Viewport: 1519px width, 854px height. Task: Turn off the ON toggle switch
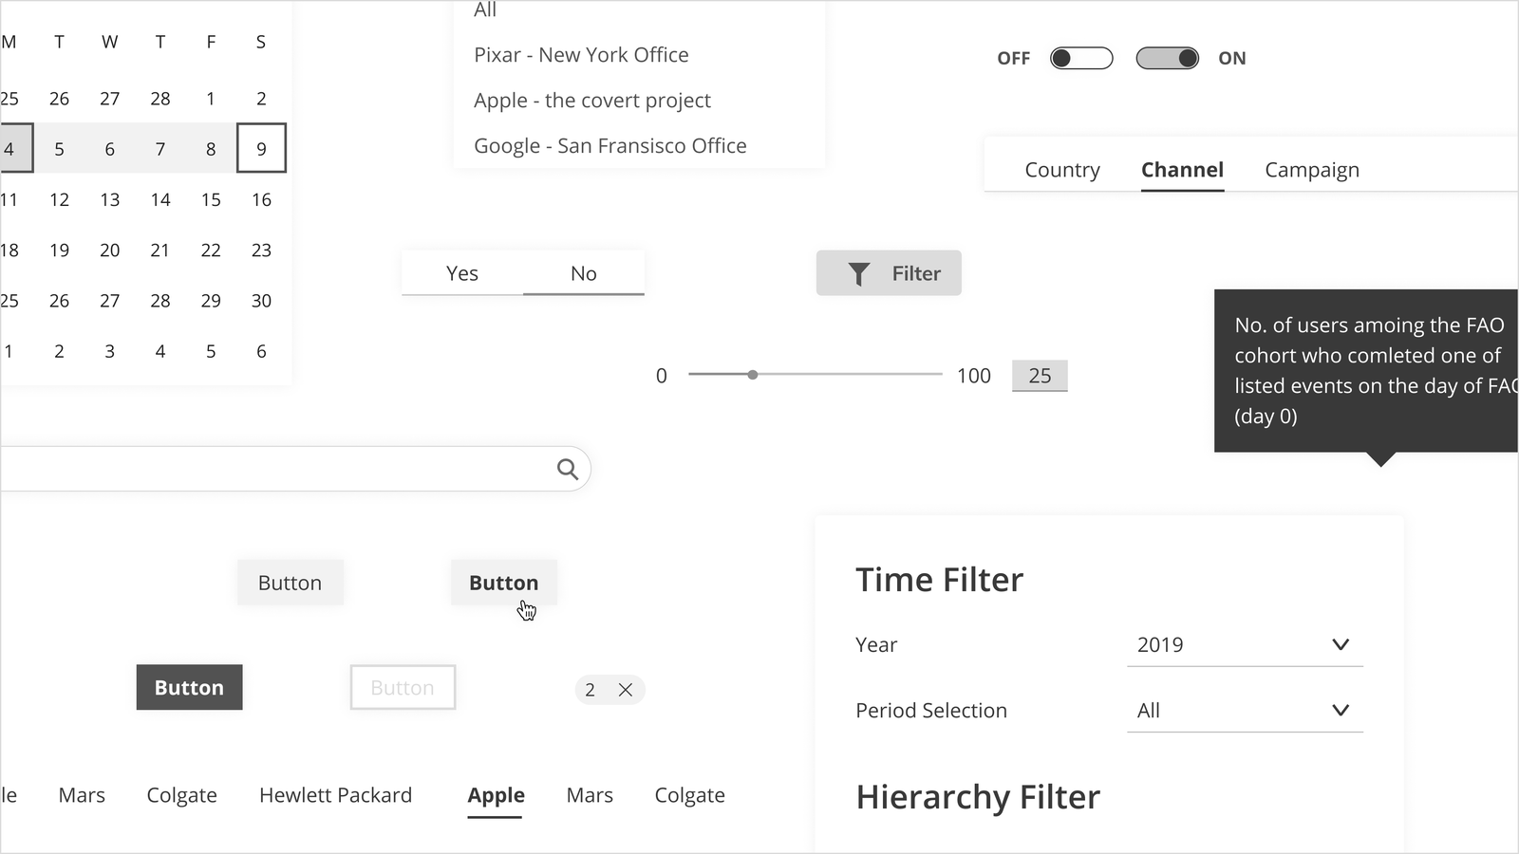click(x=1167, y=59)
